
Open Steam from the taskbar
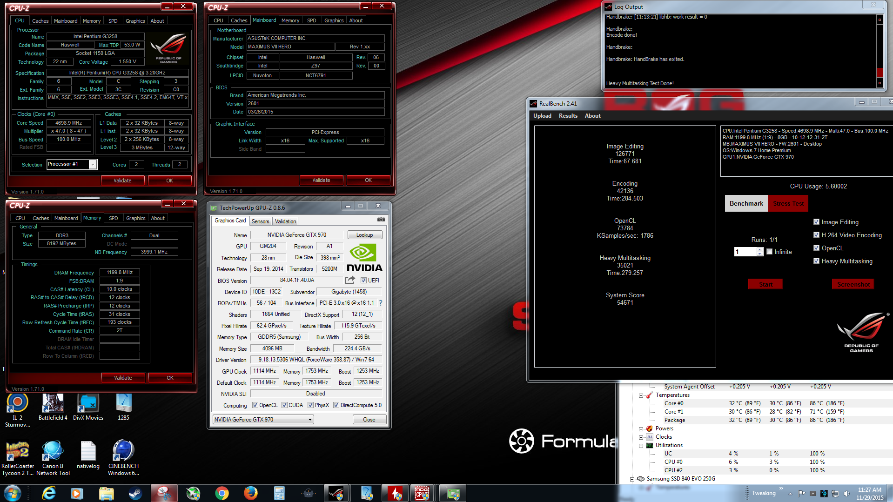[x=135, y=493]
